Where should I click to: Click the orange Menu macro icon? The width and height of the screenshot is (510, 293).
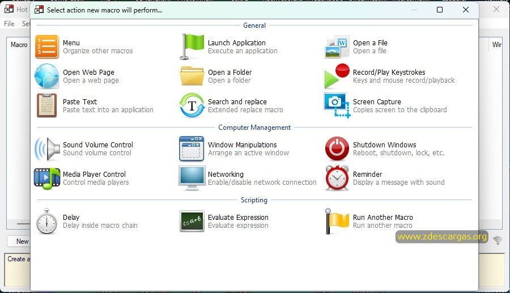point(47,47)
